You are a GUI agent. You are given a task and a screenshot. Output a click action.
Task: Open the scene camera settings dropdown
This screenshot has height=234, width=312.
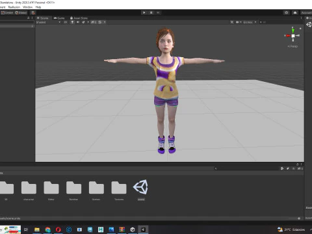coord(239,22)
